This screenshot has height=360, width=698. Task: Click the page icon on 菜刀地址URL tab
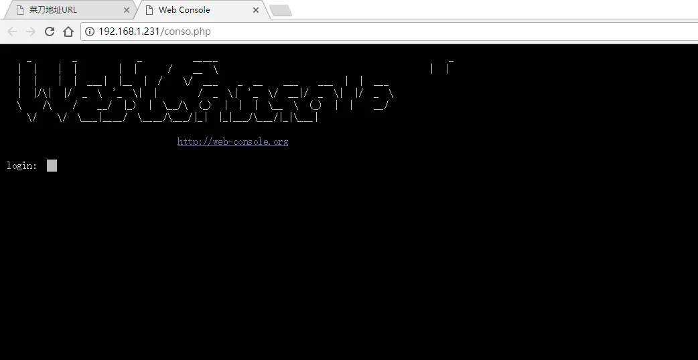(19, 10)
